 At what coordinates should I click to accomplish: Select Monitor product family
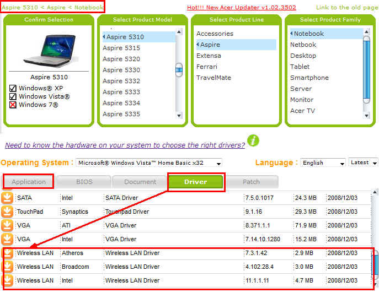coord(302,100)
